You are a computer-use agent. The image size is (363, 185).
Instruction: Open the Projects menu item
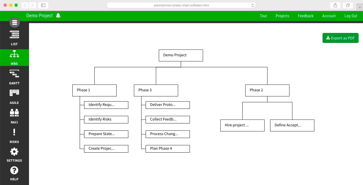[x=282, y=16]
